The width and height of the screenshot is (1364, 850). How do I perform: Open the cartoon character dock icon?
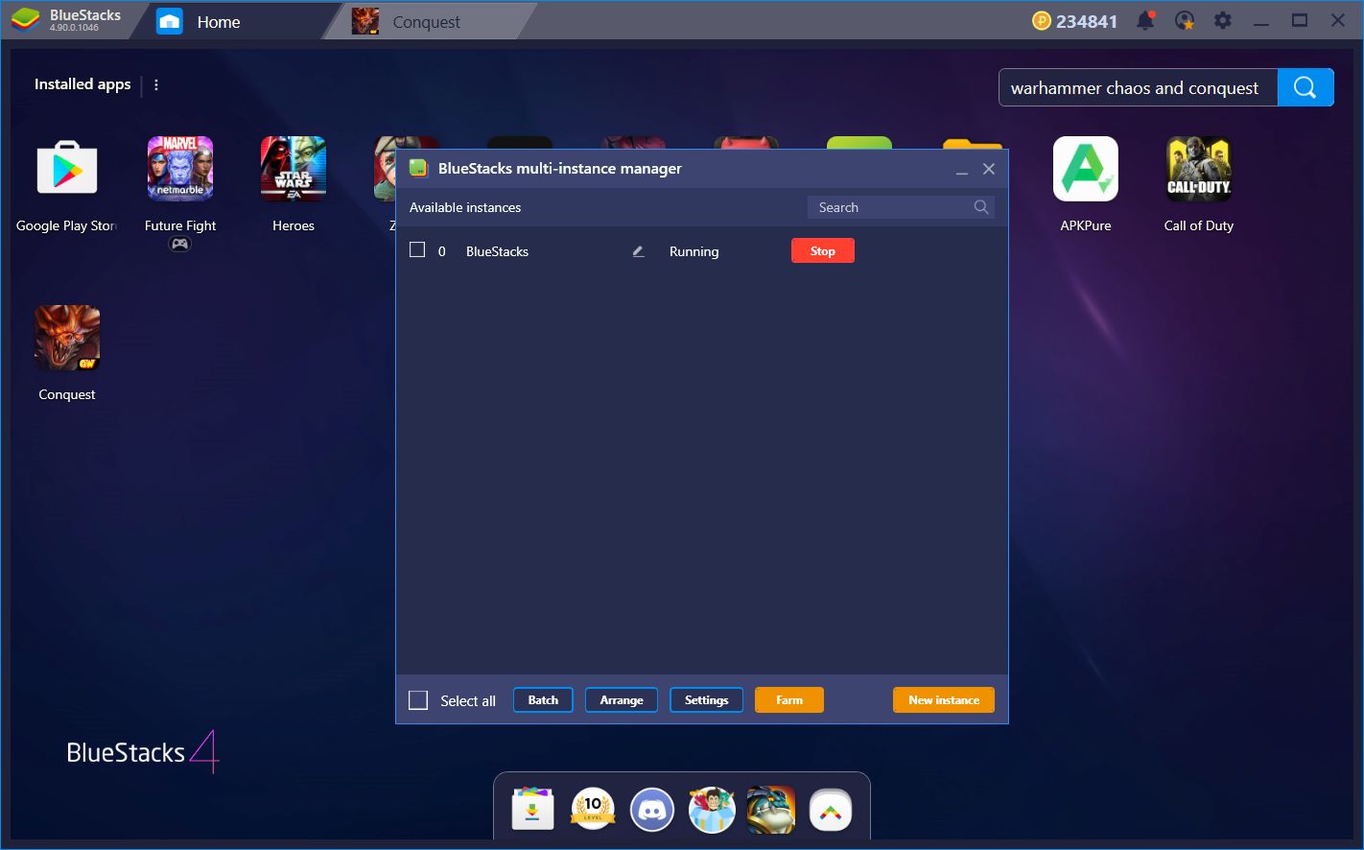712,811
